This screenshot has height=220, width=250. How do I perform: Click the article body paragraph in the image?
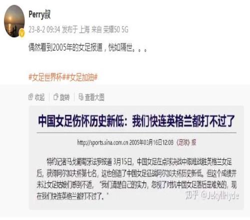(x=136, y=179)
